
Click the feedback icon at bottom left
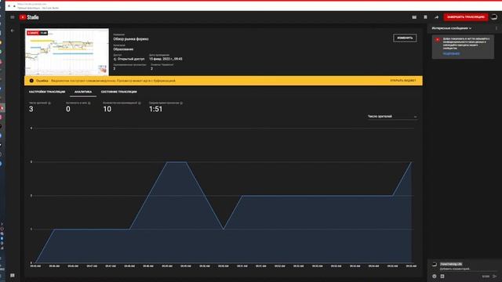click(13, 275)
